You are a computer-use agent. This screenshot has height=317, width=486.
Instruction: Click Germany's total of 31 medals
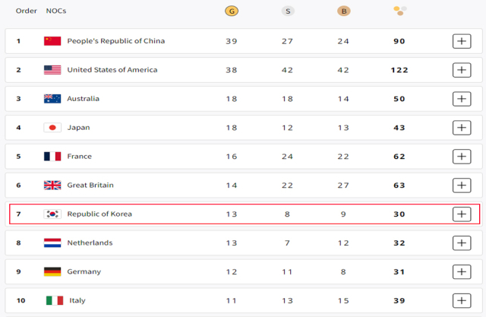click(399, 272)
